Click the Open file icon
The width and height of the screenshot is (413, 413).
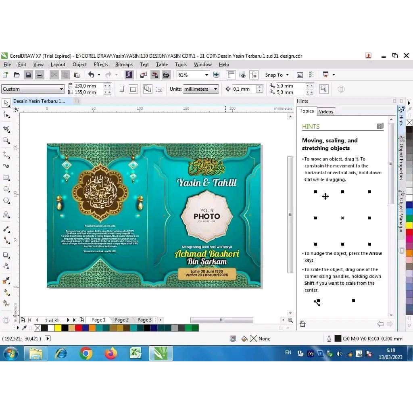tap(17, 75)
